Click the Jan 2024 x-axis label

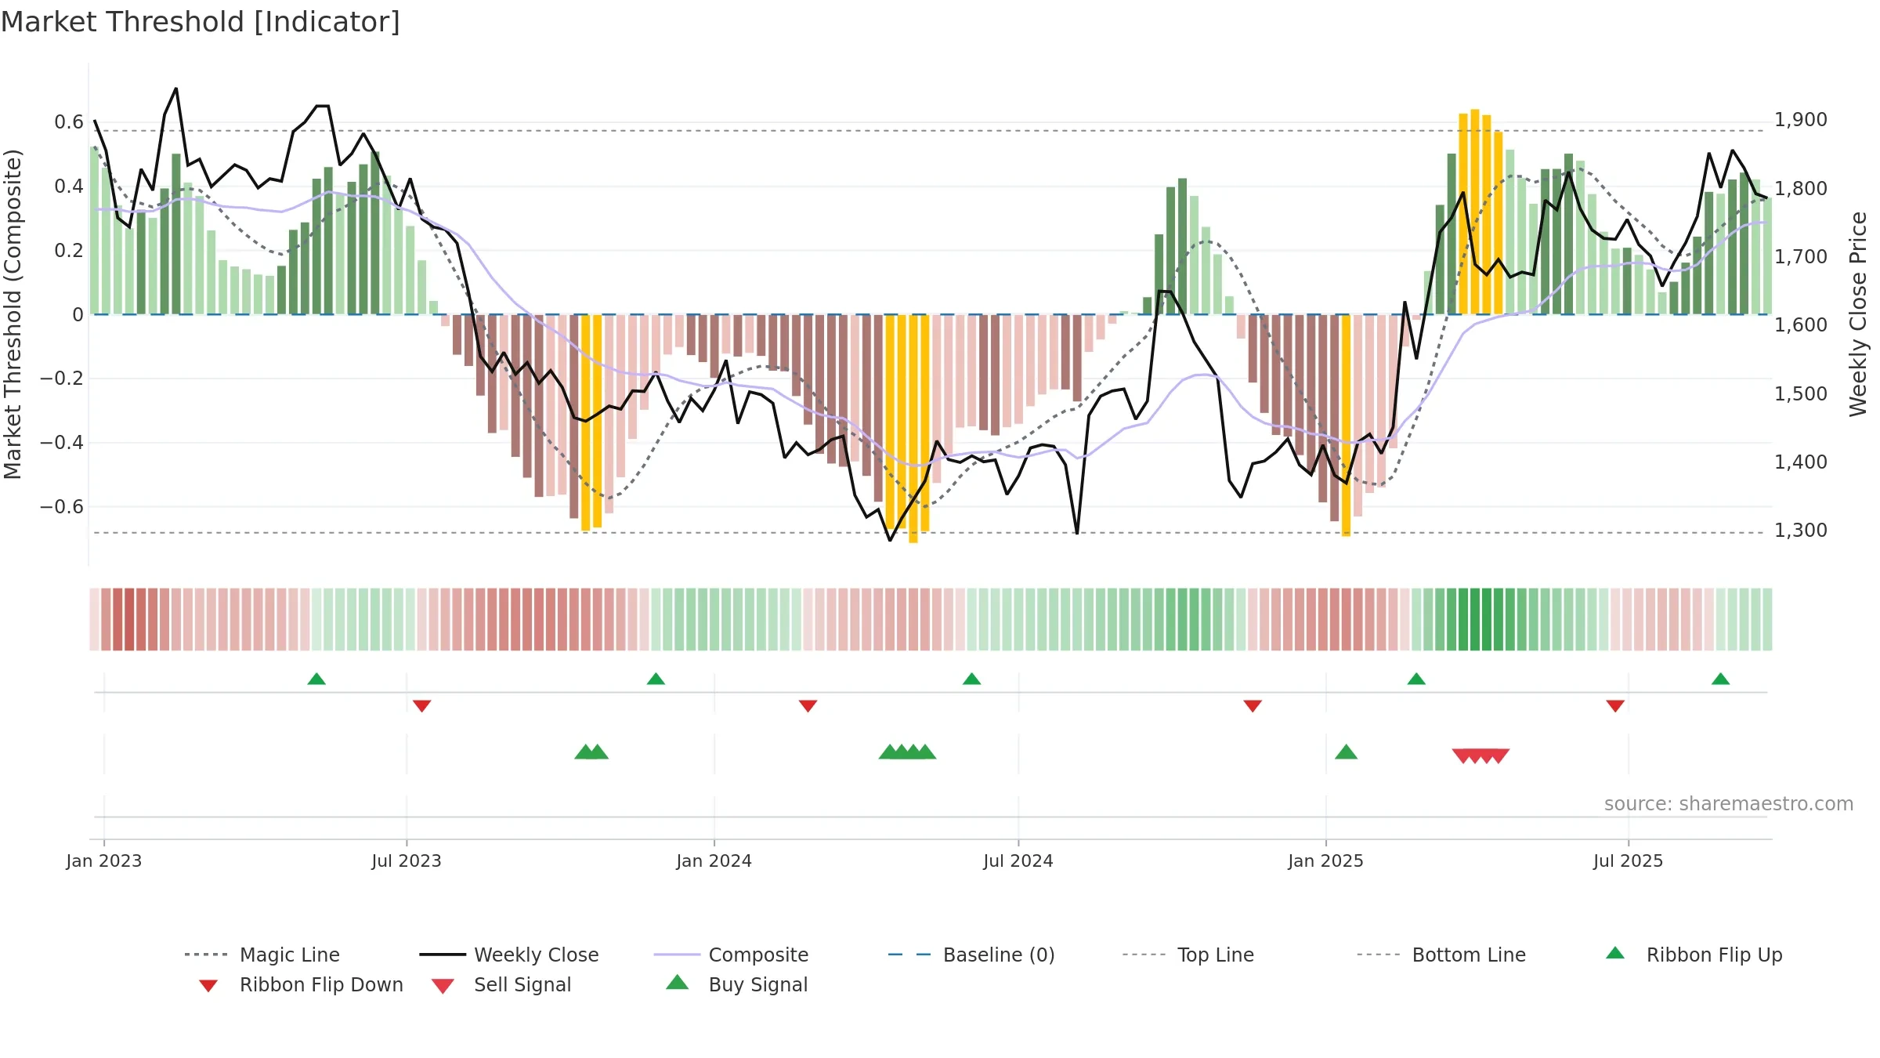[714, 861]
